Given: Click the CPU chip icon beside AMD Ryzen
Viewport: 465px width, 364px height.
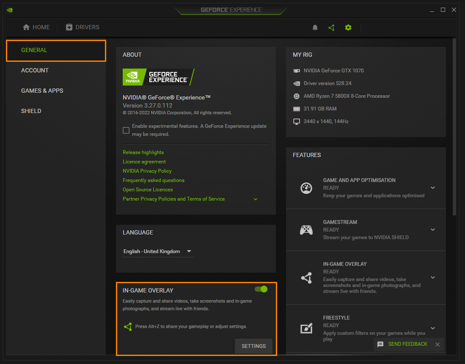Looking at the screenshot, I should click(x=297, y=96).
